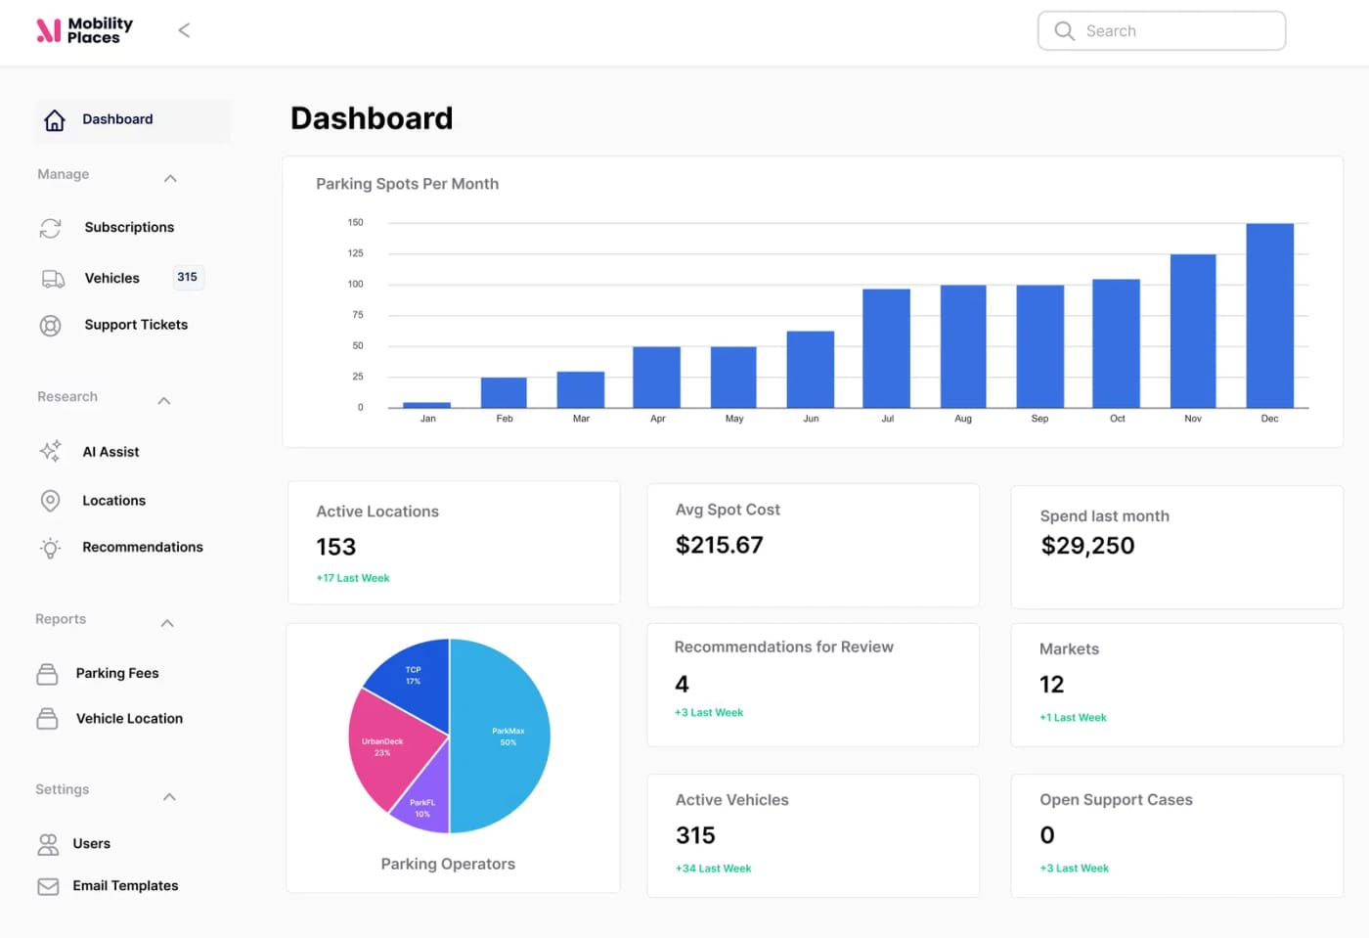Click the Users icon under Settings
Viewport: 1369px width, 938px height.
pyautogui.click(x=47, y=843)
